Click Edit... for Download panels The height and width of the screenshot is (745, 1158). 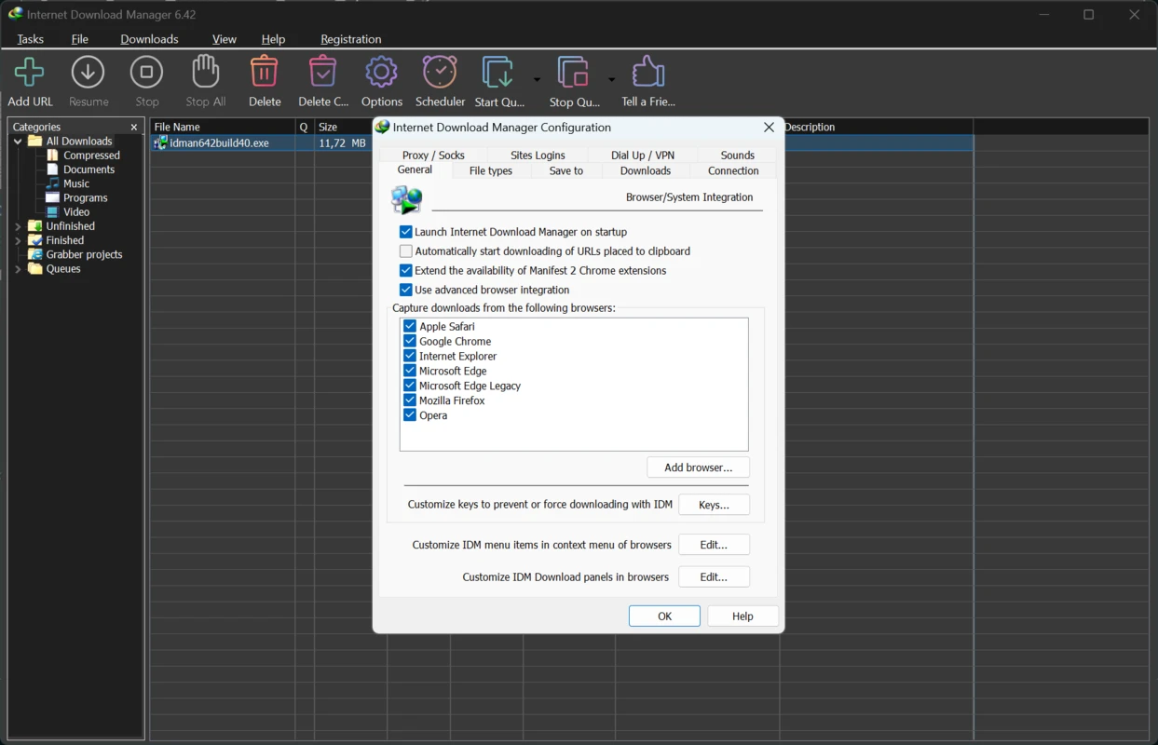click(714, 577)
